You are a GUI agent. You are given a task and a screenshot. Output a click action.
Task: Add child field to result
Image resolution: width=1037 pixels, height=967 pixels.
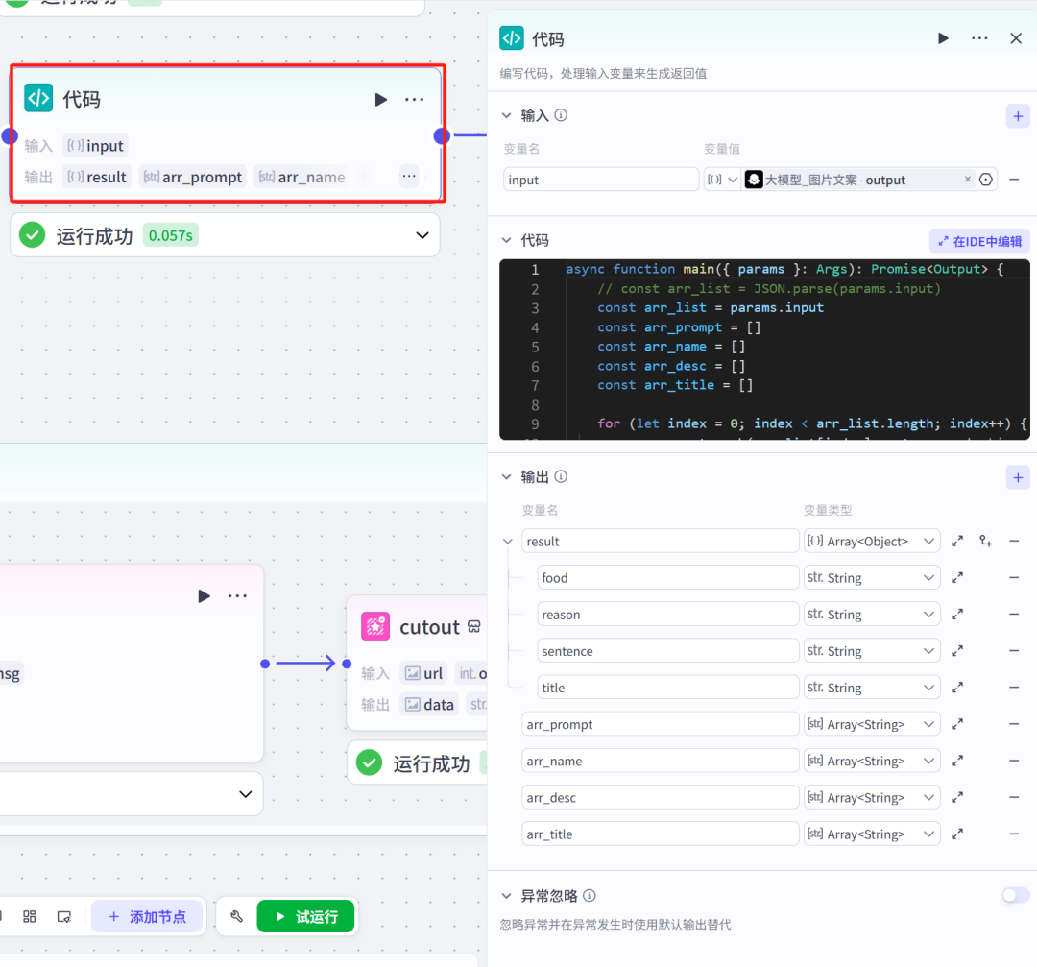click(x=986, y=541)
